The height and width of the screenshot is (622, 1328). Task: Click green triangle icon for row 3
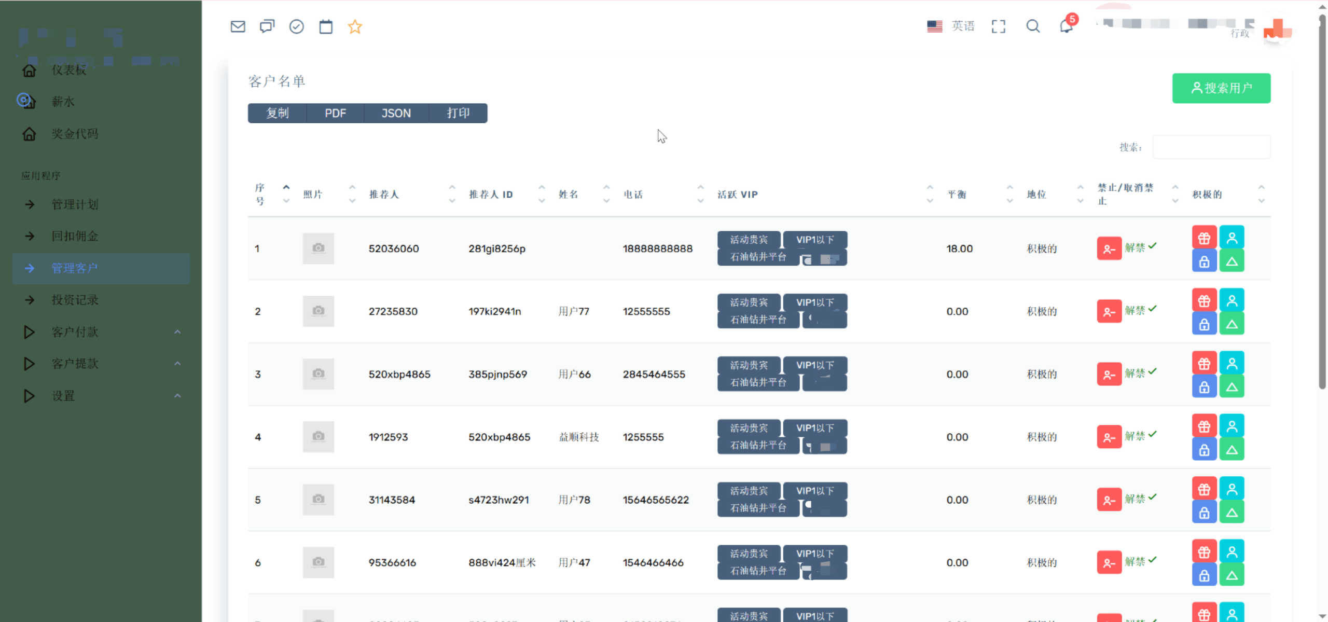click(x=1232, y=387)
